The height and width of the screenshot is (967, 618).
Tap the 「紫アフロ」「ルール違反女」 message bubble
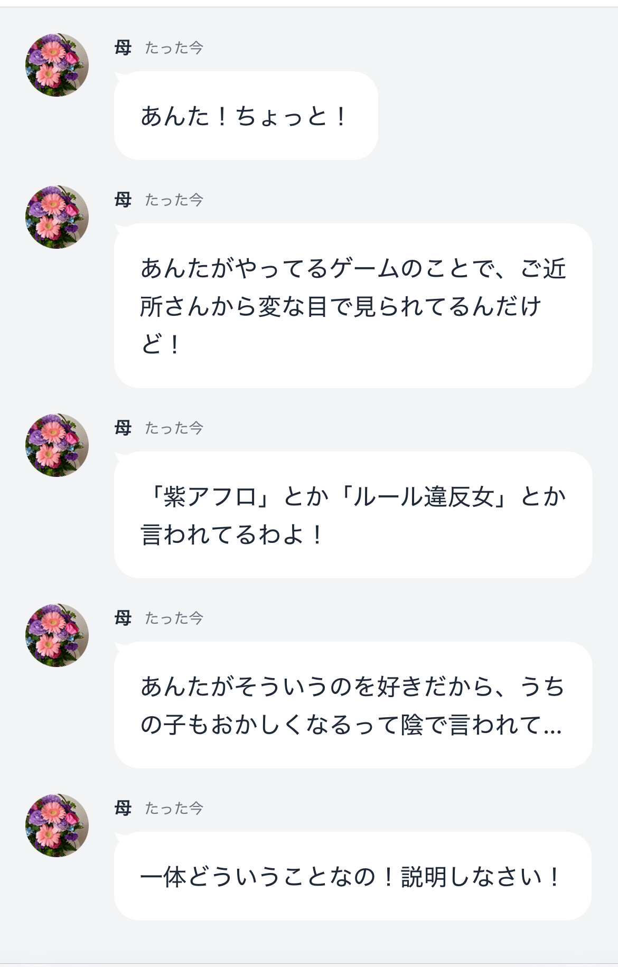(x=353, y=515)
